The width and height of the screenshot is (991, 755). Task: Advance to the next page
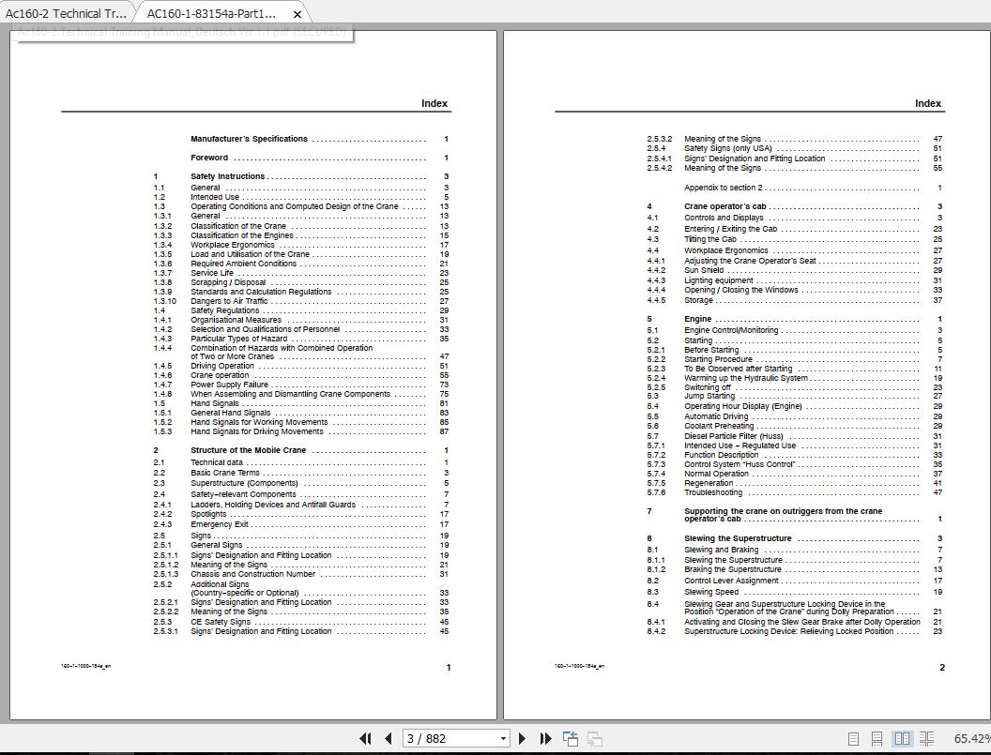523,738
